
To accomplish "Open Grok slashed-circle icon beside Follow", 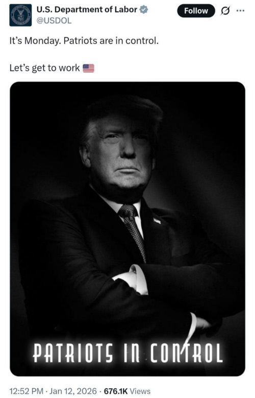I will (225, 11).
